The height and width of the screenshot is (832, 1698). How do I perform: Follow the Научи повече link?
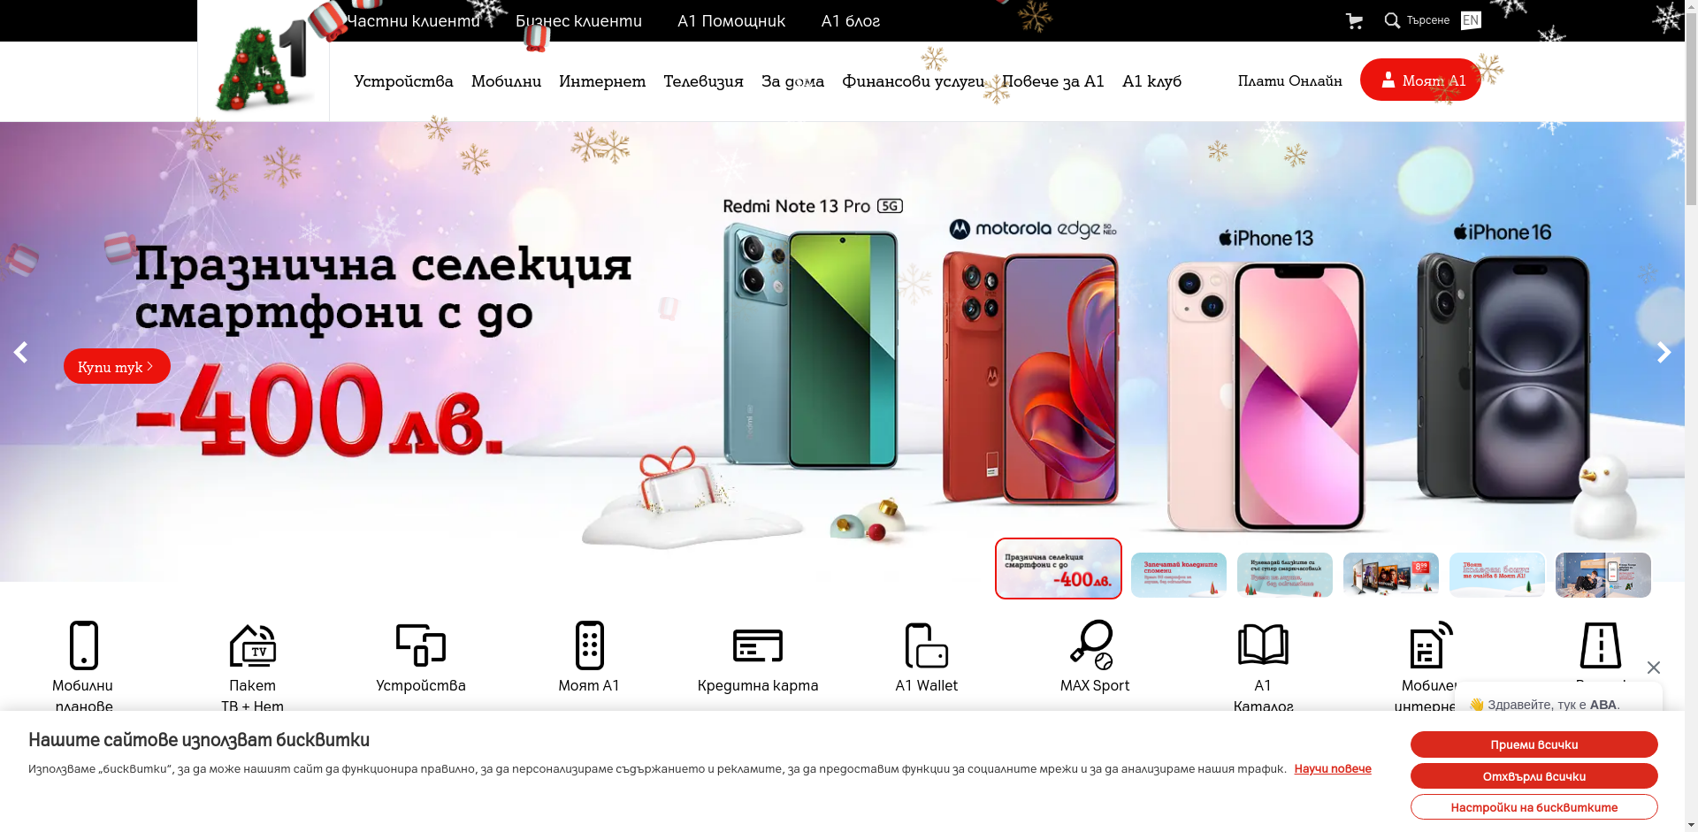tap(1333, 768)
